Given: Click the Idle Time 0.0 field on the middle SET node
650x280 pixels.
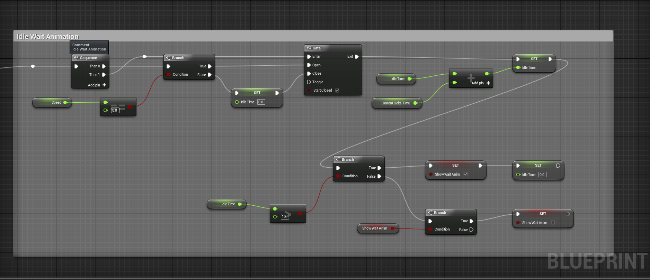Looking at the screenshot, I should pos(261,102).
